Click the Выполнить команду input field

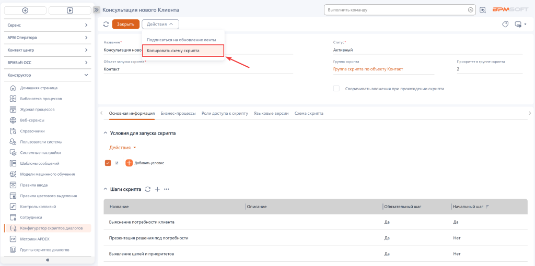coord(396,10)
